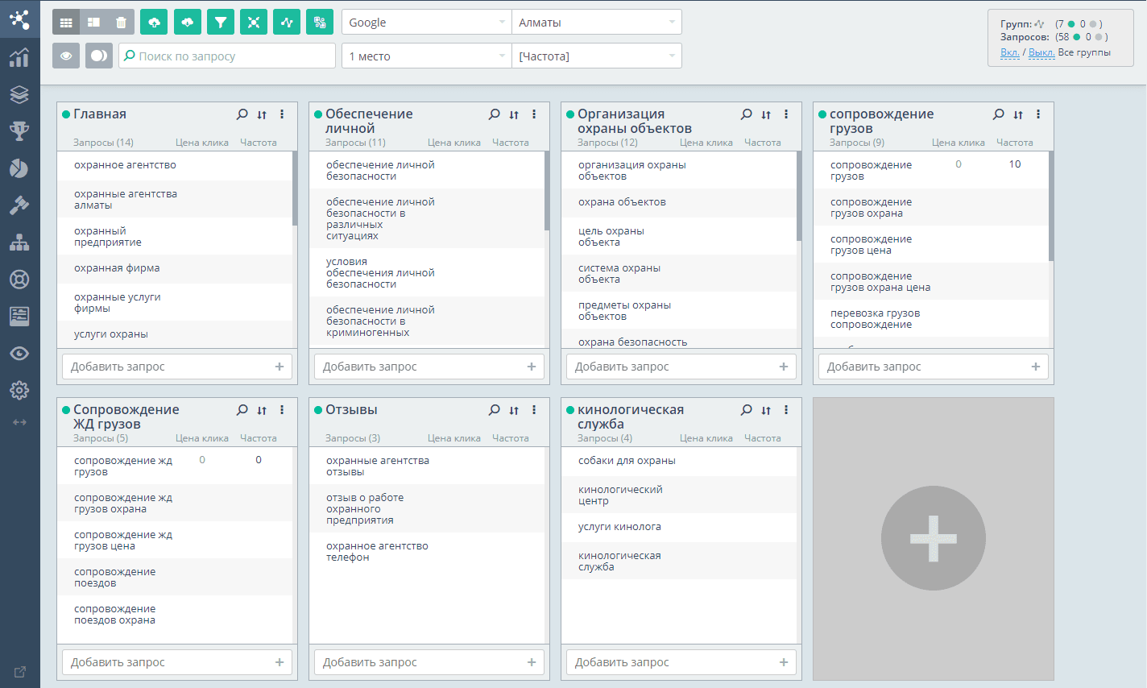Sort queries in the Главная group

[262, 114]
